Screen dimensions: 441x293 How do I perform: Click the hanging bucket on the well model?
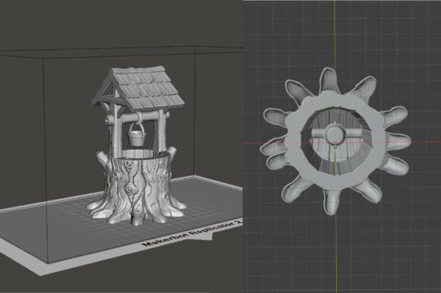(x=137, y=134)
